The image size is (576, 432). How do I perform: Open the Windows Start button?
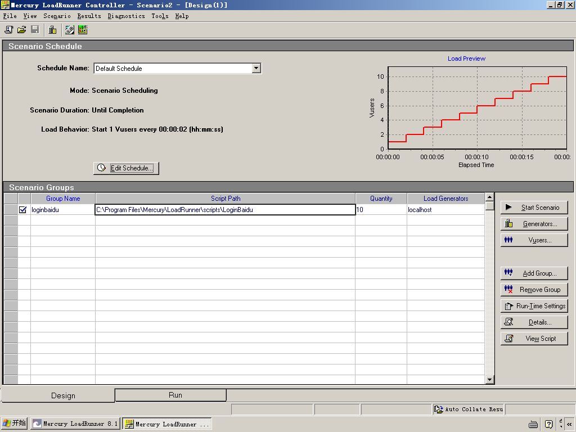(14, 424)
